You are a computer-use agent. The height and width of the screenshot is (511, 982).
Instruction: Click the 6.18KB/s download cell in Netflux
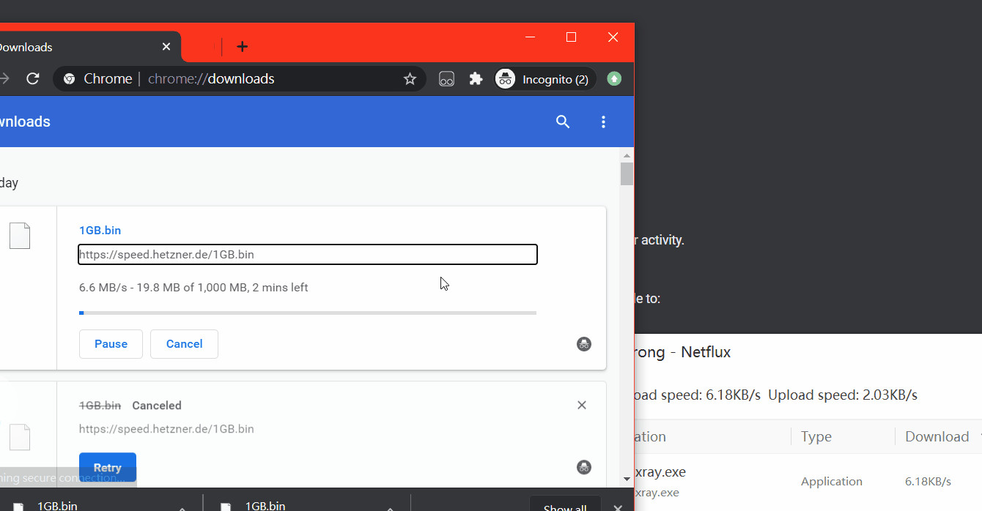pyautogui.click(x=928, y=481)
